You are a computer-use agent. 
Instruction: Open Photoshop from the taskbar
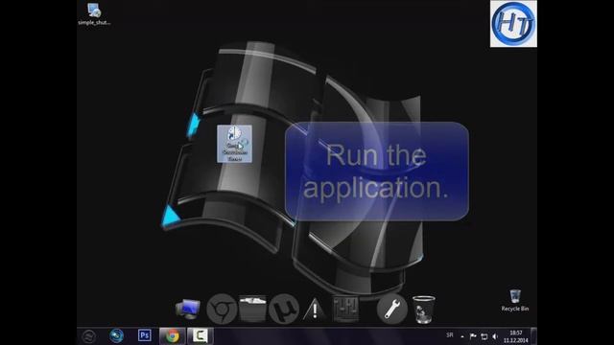coord(145,335)
